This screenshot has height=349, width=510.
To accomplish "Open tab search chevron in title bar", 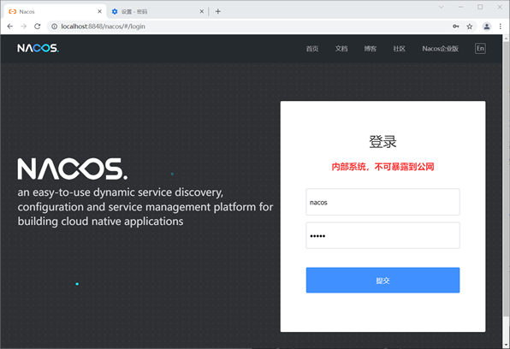I will pyautogui.click(x=441, y=7).
